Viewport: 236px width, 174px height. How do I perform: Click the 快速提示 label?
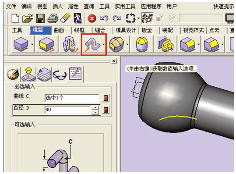[x=223, y=7]
